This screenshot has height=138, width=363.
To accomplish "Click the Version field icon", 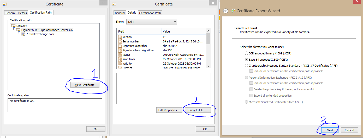I will click(120, 37).
